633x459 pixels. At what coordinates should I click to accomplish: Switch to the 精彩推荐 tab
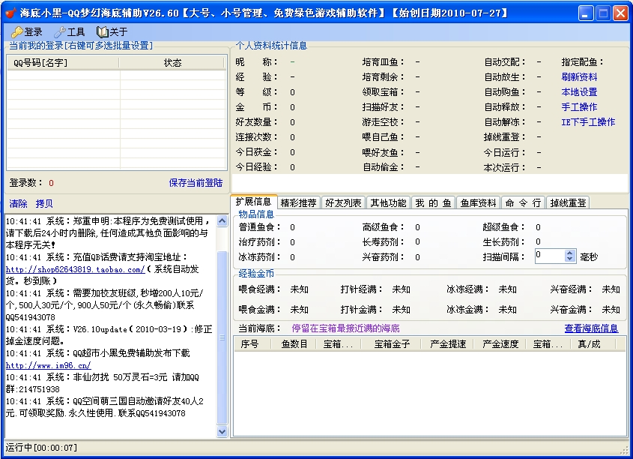click(x=299, y=202)
